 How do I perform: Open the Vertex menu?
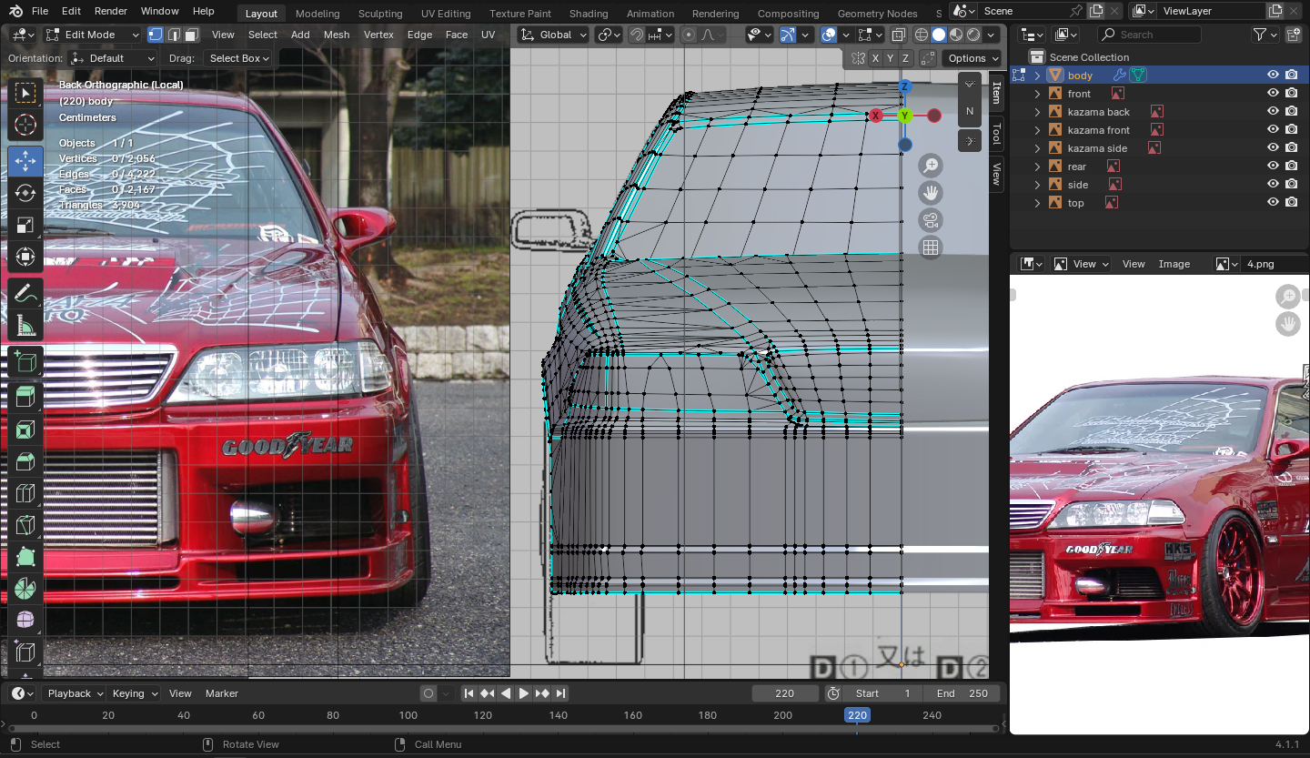(x=378, y=35)
